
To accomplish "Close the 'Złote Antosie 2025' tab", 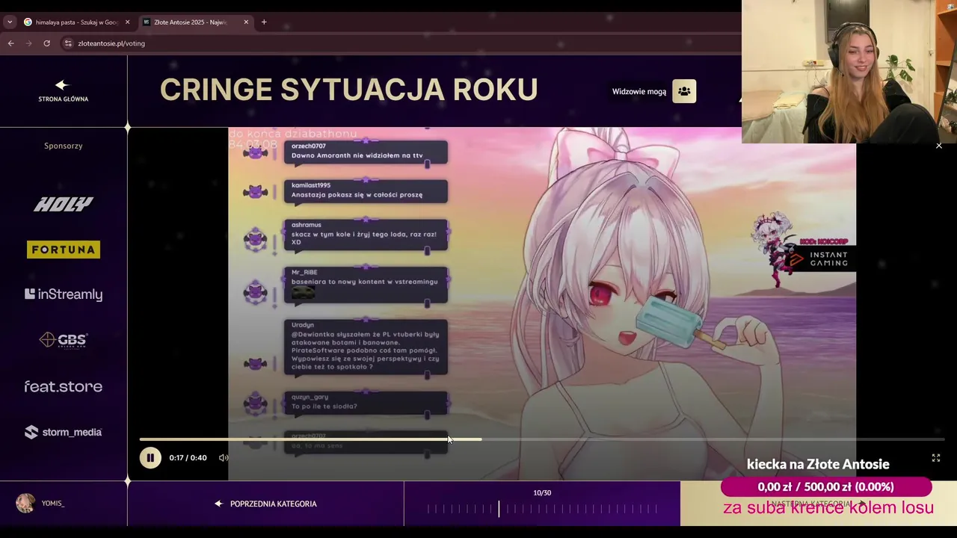I will coord(246,22).
